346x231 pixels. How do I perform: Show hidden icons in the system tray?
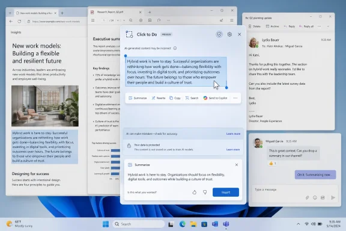[x=298, y=224]
